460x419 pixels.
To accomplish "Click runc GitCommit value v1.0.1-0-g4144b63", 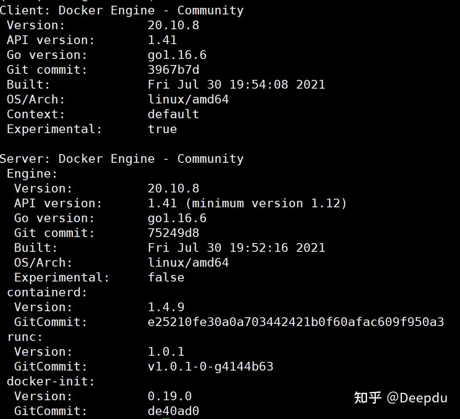I will click(210, 367).
